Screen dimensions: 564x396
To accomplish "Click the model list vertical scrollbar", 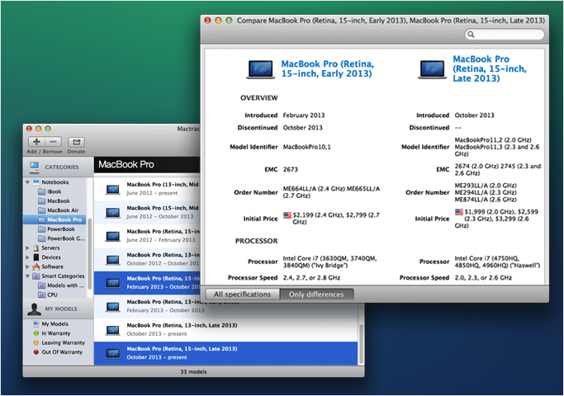I will 361,343.
